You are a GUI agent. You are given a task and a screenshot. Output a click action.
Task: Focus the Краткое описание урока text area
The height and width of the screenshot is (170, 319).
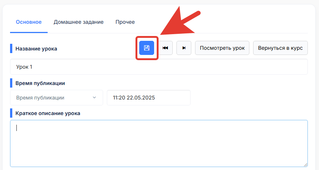click(x=159, y=143)
